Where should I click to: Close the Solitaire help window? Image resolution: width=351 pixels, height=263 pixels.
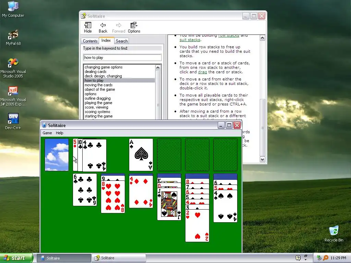click(x=262, y=16)
